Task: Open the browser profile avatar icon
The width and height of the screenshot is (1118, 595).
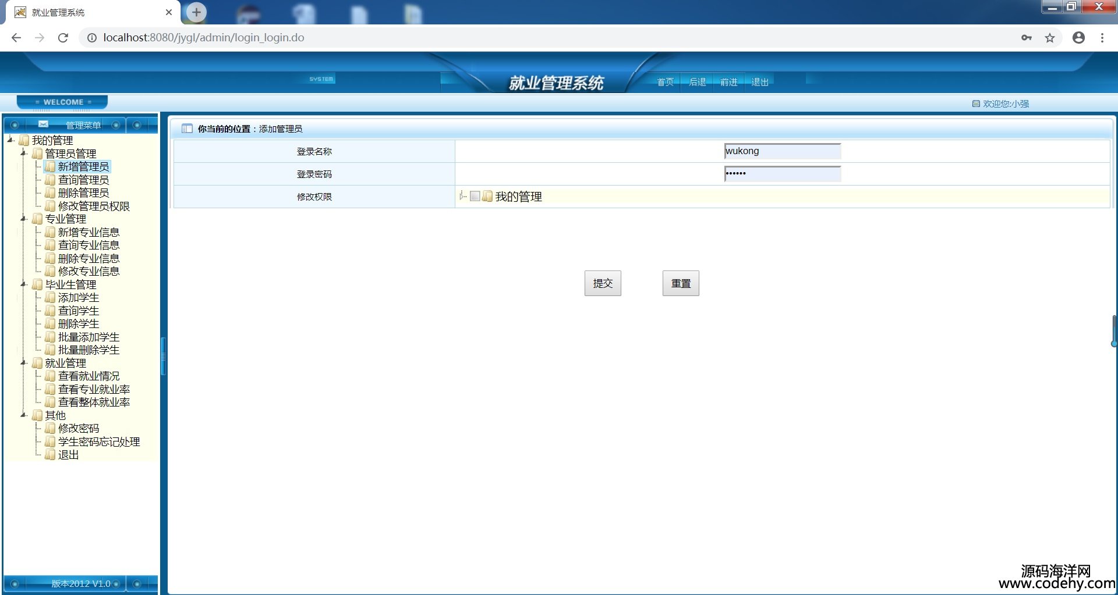Action: [1078, 38]
